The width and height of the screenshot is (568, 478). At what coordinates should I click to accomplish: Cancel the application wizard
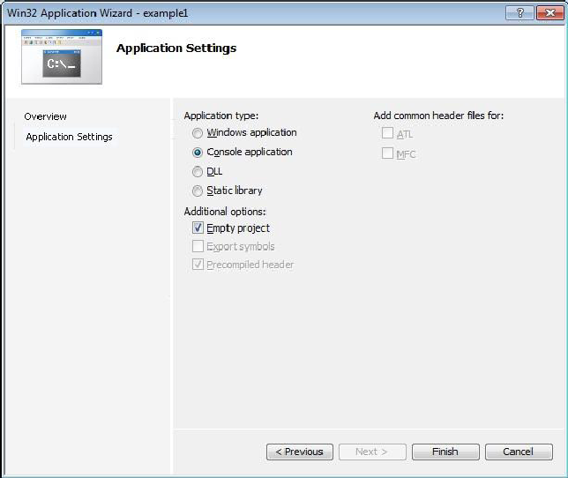(519, 452)
